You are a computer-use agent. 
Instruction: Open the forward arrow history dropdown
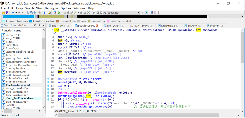pyautogui.click(x=22, y=13)
